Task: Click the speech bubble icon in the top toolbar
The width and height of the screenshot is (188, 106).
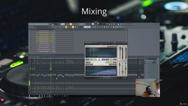Action: click(x=123, y=24)
